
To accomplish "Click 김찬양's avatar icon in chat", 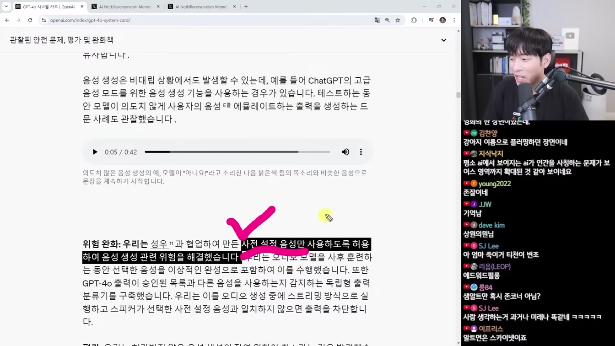I will (474, 134).
